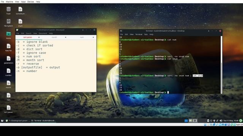Click the Terminal taskbar button
This screenshot has width=243, height=136.
pos(43,121)
